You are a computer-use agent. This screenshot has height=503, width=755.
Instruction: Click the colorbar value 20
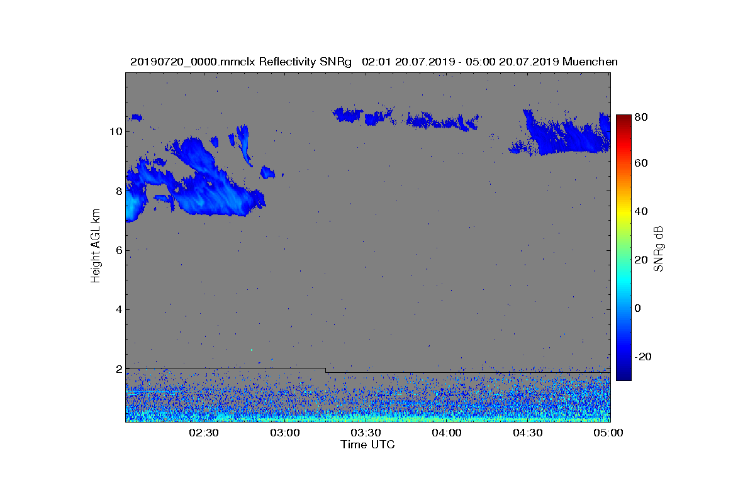[x=642, y=260]
